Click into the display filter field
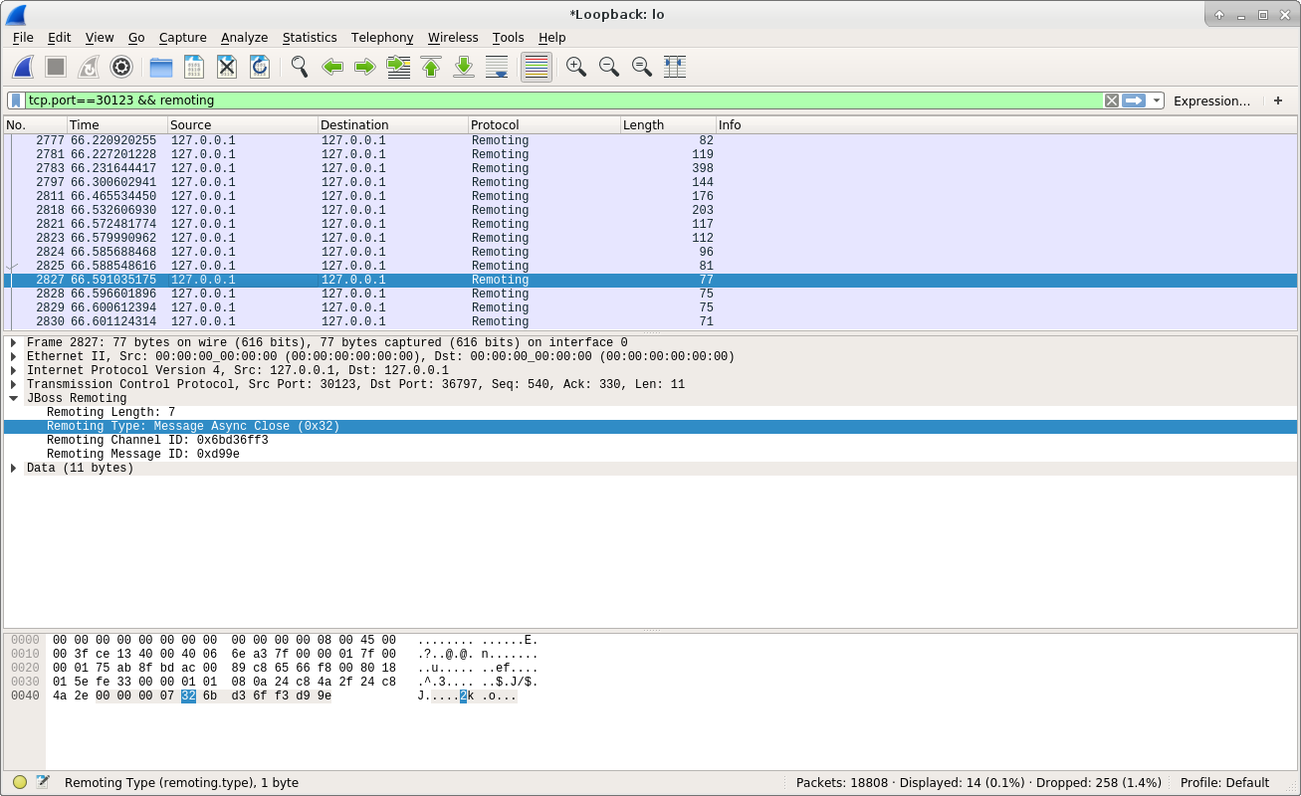This screenshot has height=796, width=1301. click(563, 100)
